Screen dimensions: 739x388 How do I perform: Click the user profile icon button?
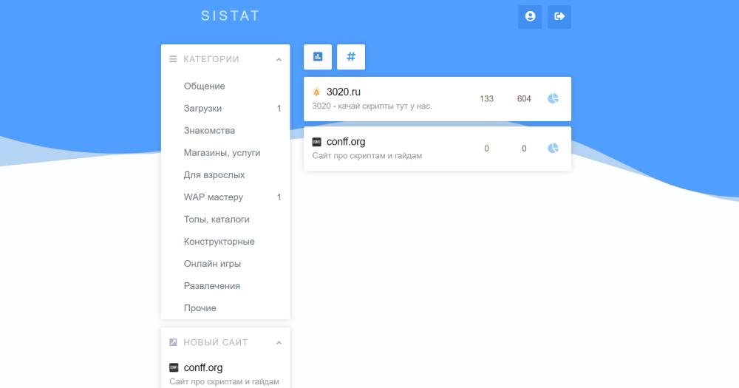(x=530, y=16)
